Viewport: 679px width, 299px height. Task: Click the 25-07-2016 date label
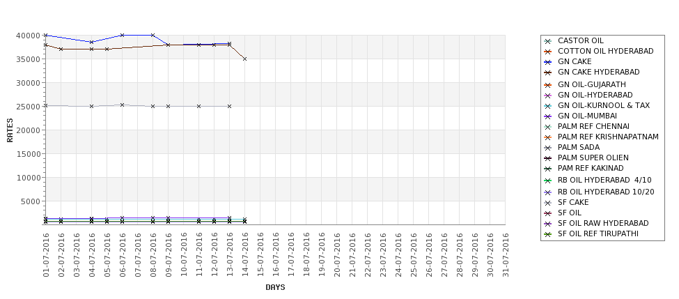pyautogui.click(x=414, y=255)
